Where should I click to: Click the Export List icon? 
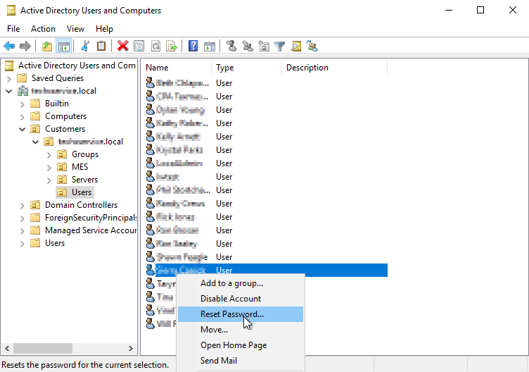pos(172,46)
